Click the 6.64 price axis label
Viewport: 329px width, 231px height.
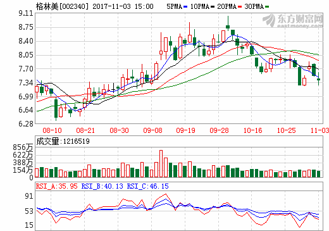pyautogui.click(x=26, y=110)
